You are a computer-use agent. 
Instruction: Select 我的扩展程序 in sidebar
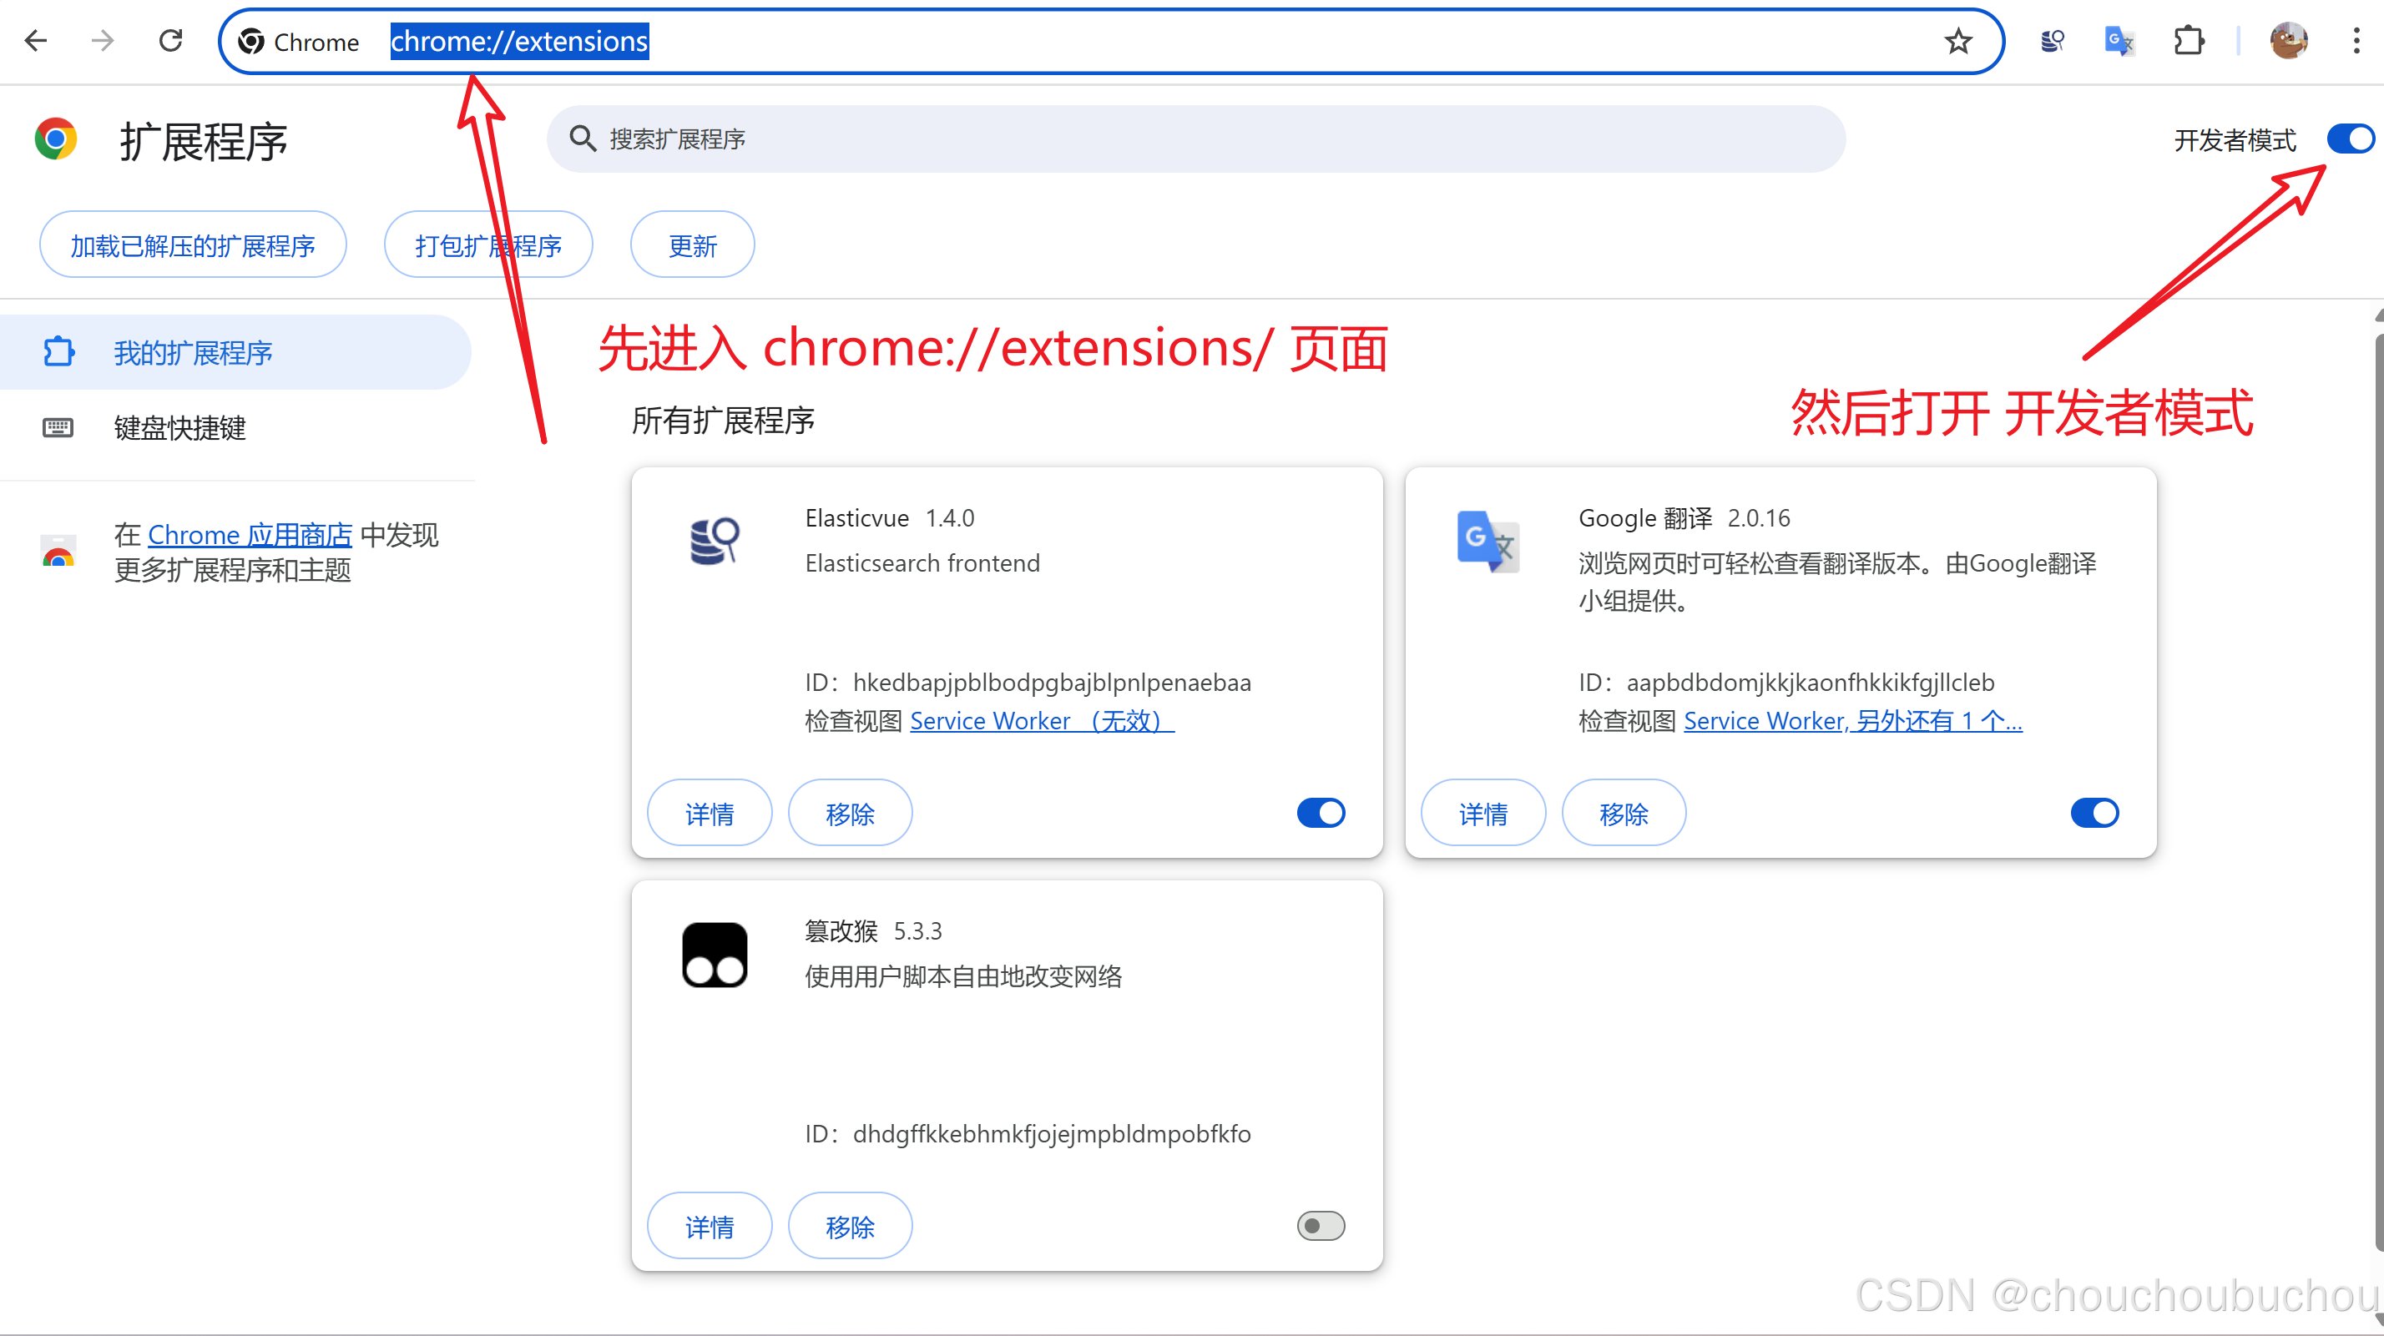(235, 352)
